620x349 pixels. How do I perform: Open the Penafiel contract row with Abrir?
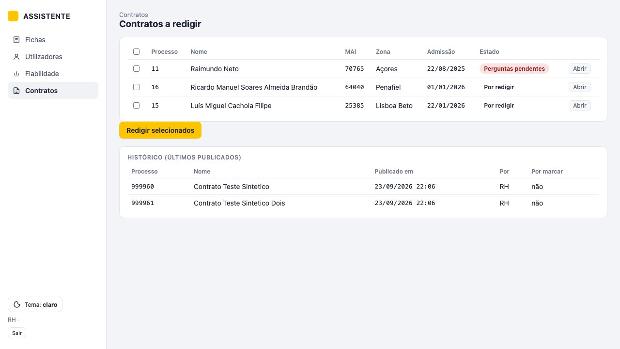[x=580, y=87]
